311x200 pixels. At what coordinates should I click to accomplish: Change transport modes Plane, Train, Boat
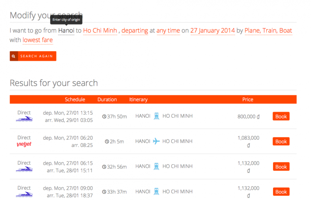268,31
